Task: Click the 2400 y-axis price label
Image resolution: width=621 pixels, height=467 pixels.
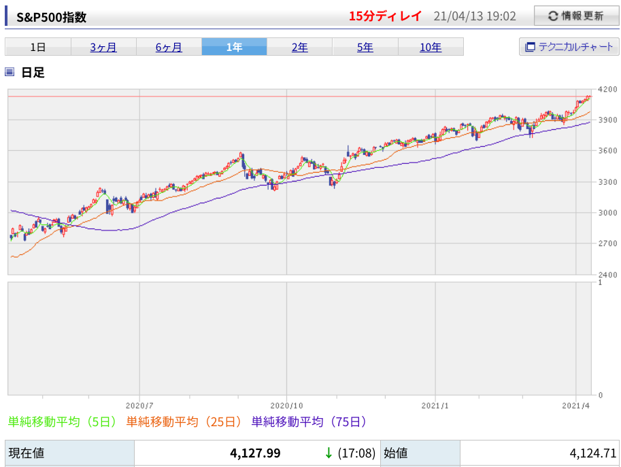Action: tap(607, 275)
